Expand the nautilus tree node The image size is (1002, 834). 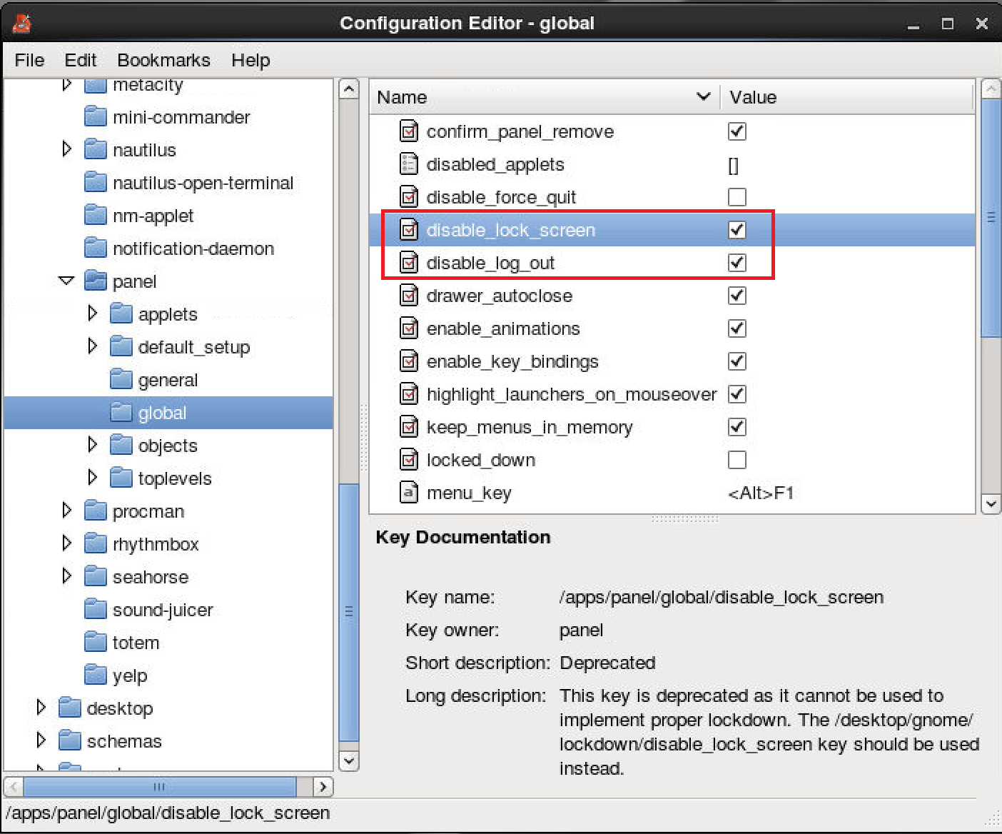point(66,149)
